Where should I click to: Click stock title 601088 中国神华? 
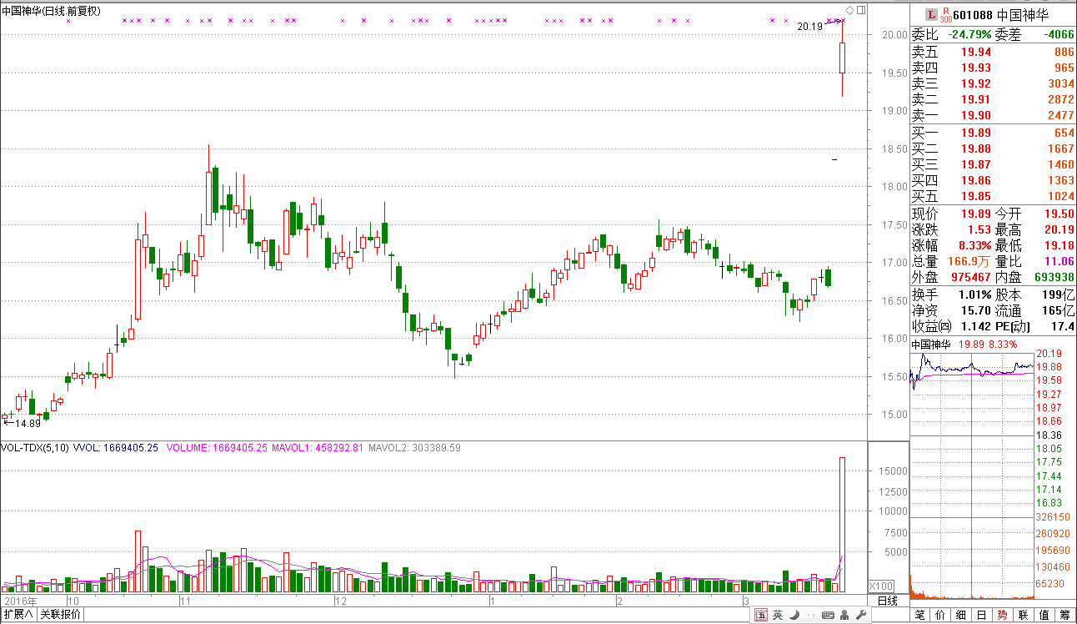pyautogui.click(x=1001, y=14)
